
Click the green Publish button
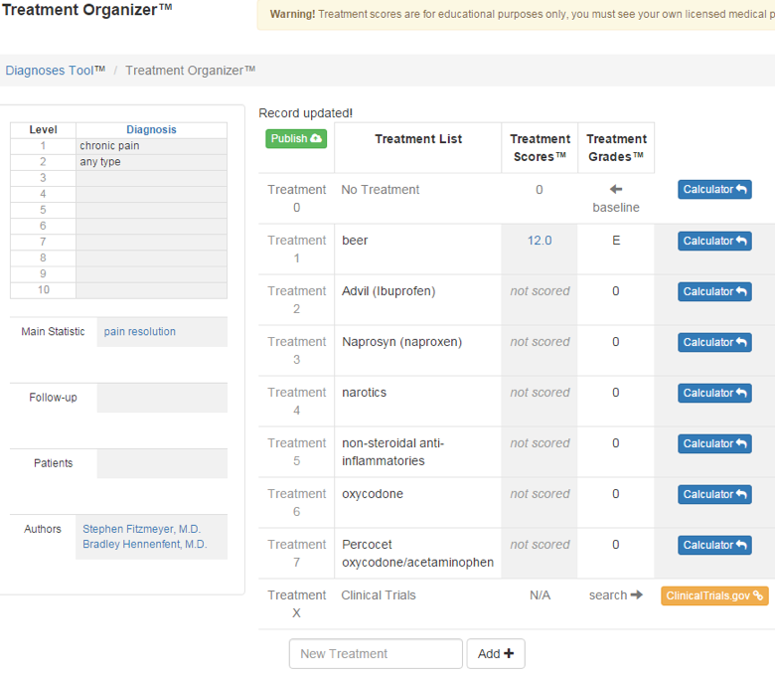[296, 139]
